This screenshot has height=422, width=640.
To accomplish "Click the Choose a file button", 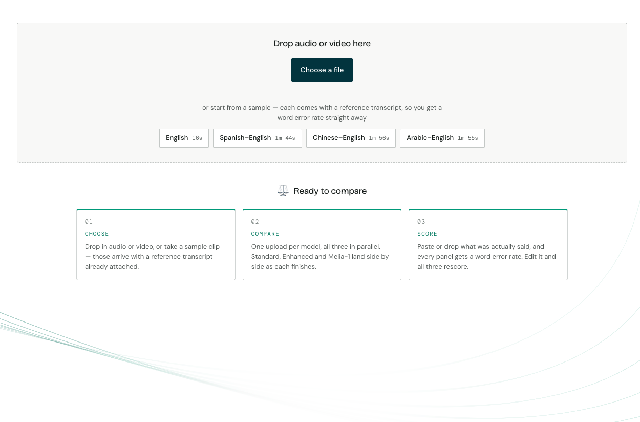I will (x=322, y=70).
